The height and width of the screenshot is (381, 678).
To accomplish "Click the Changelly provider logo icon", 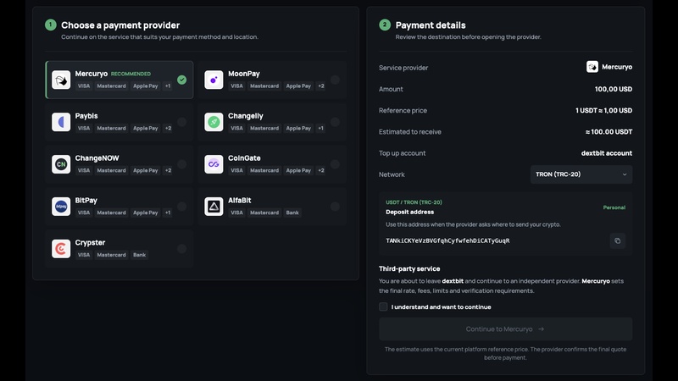I will point(214,122).
